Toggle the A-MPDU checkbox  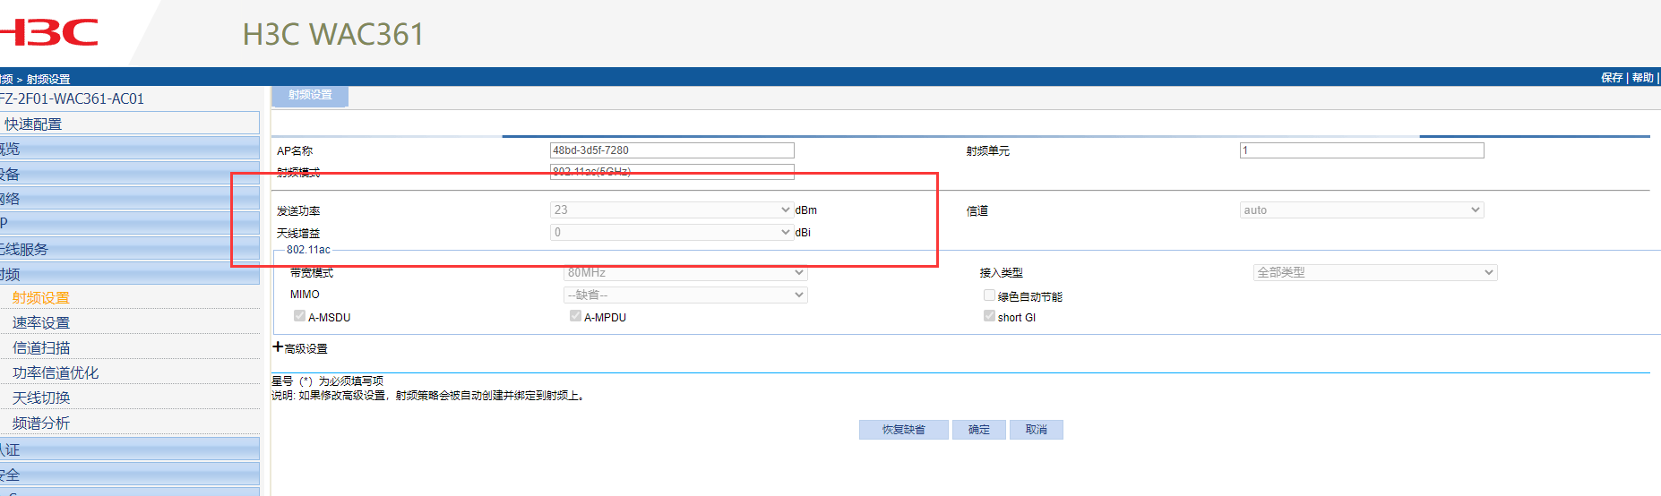click(575, 316)
